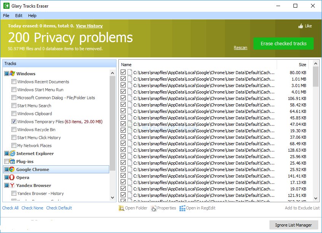Viewport: 322px width, 233px height.
Task: Check Windows Start Menu Run
Action: (x=14, y=89)
